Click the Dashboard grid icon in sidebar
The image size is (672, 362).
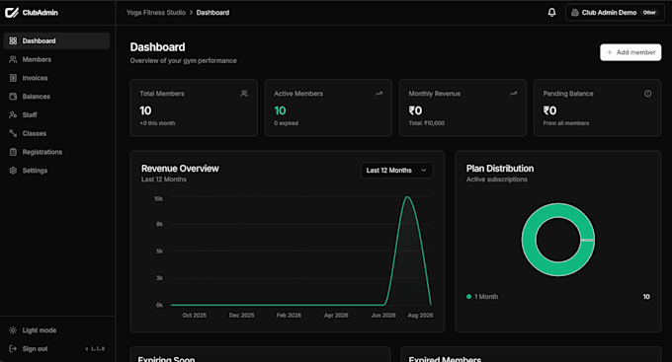(x=13, y=40)
